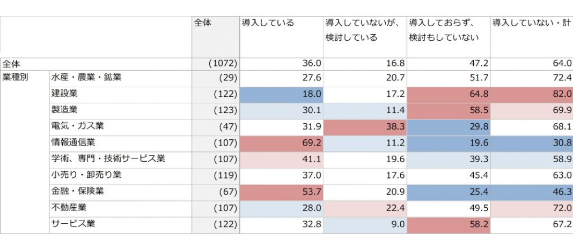Click the red 69.2 cell for 情報通信業

point(281,143)
